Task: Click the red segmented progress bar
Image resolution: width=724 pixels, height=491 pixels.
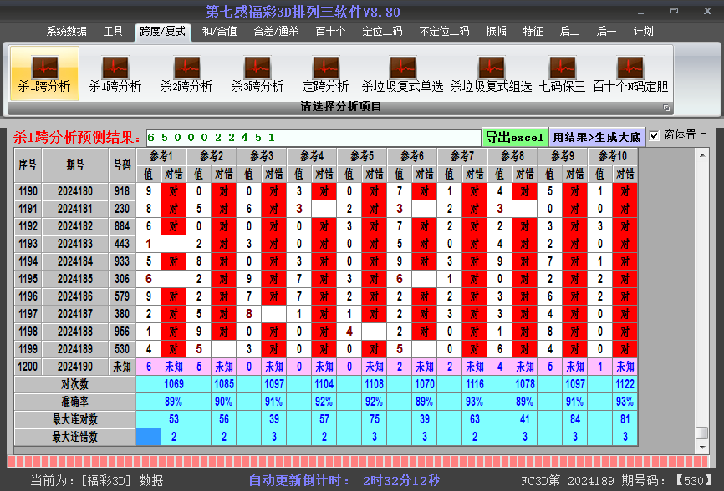Action: click(358, 462)
